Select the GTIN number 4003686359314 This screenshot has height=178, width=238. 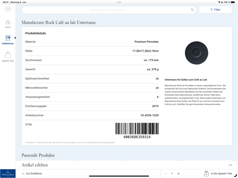pos(137,137)
